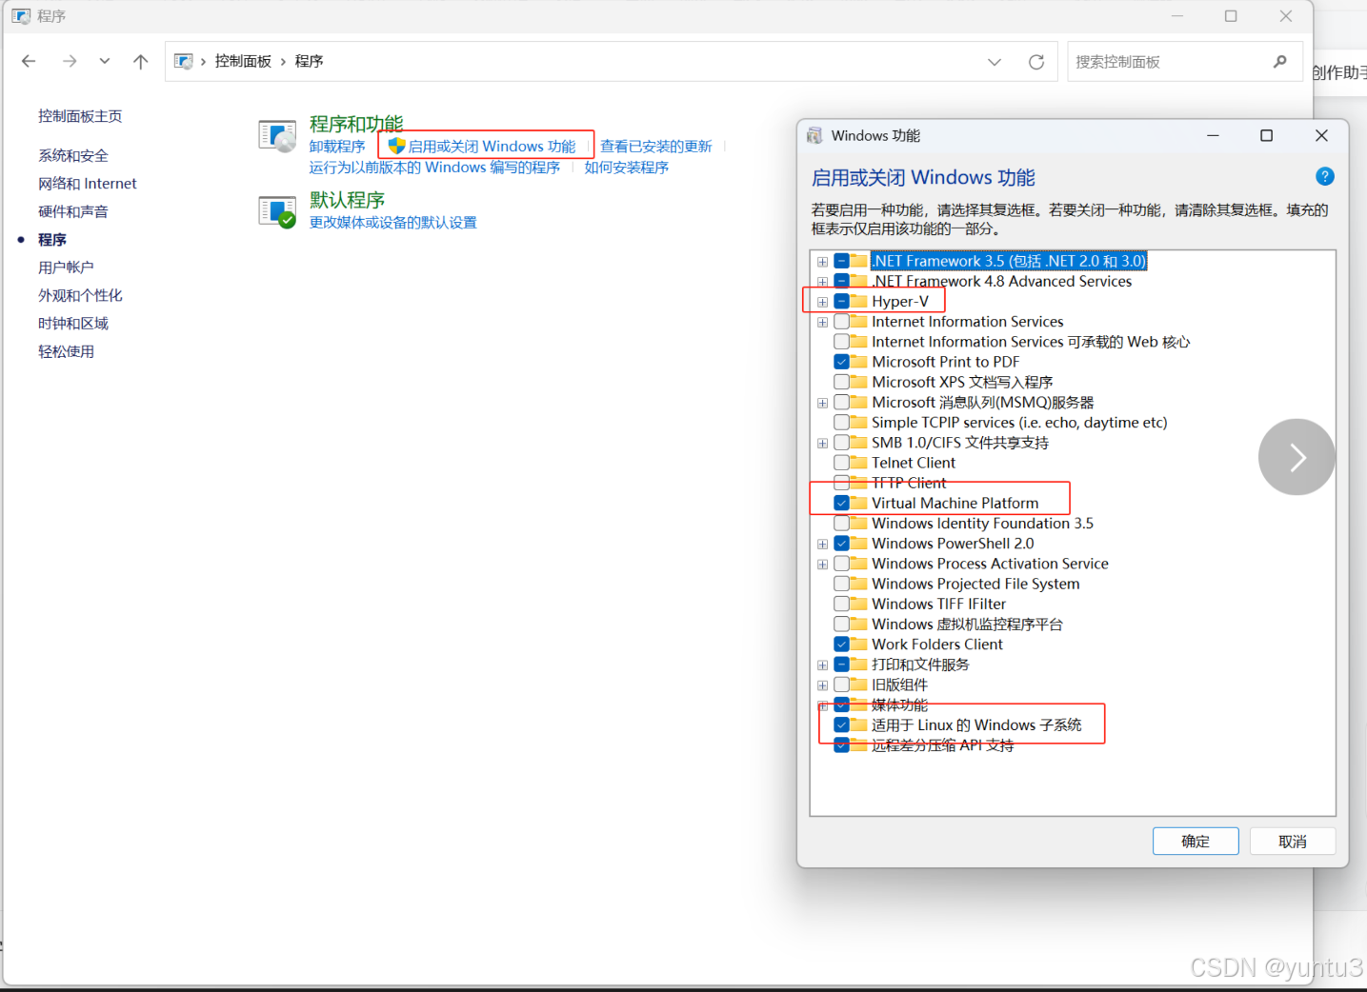Click the back arrow navigation icon
Image resolution: width=1367 pixels, height=992 pixels.
pos(28,60)
